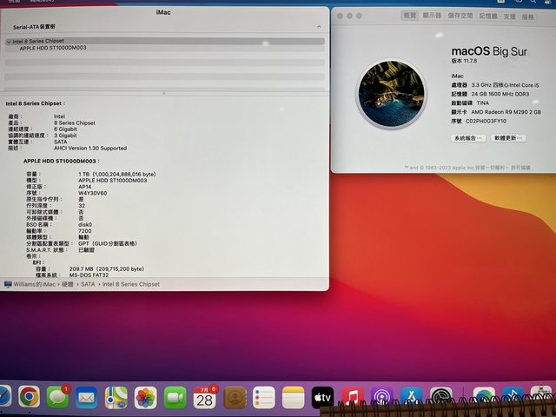
Task: Open the 服務 tab
Action: tap(527, 17)
